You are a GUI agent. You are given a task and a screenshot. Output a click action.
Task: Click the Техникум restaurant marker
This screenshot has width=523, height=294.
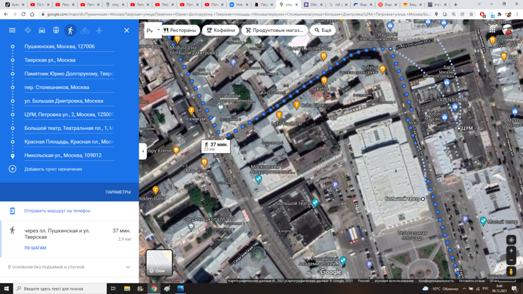191,110
